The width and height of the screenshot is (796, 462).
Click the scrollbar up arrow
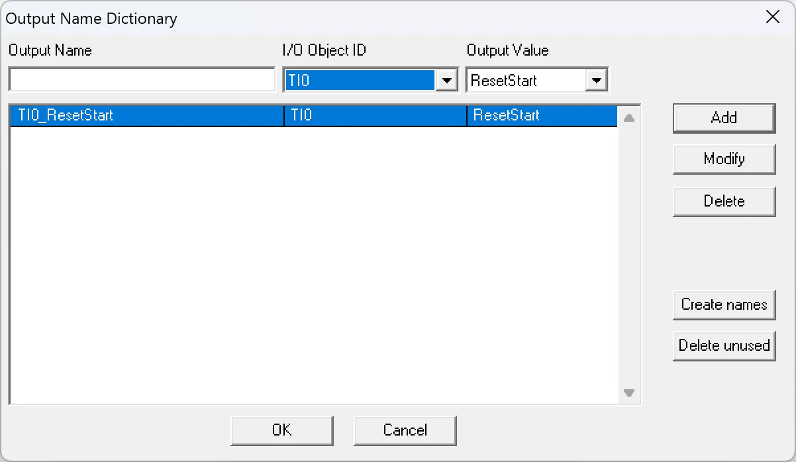(x=628, y=115)
